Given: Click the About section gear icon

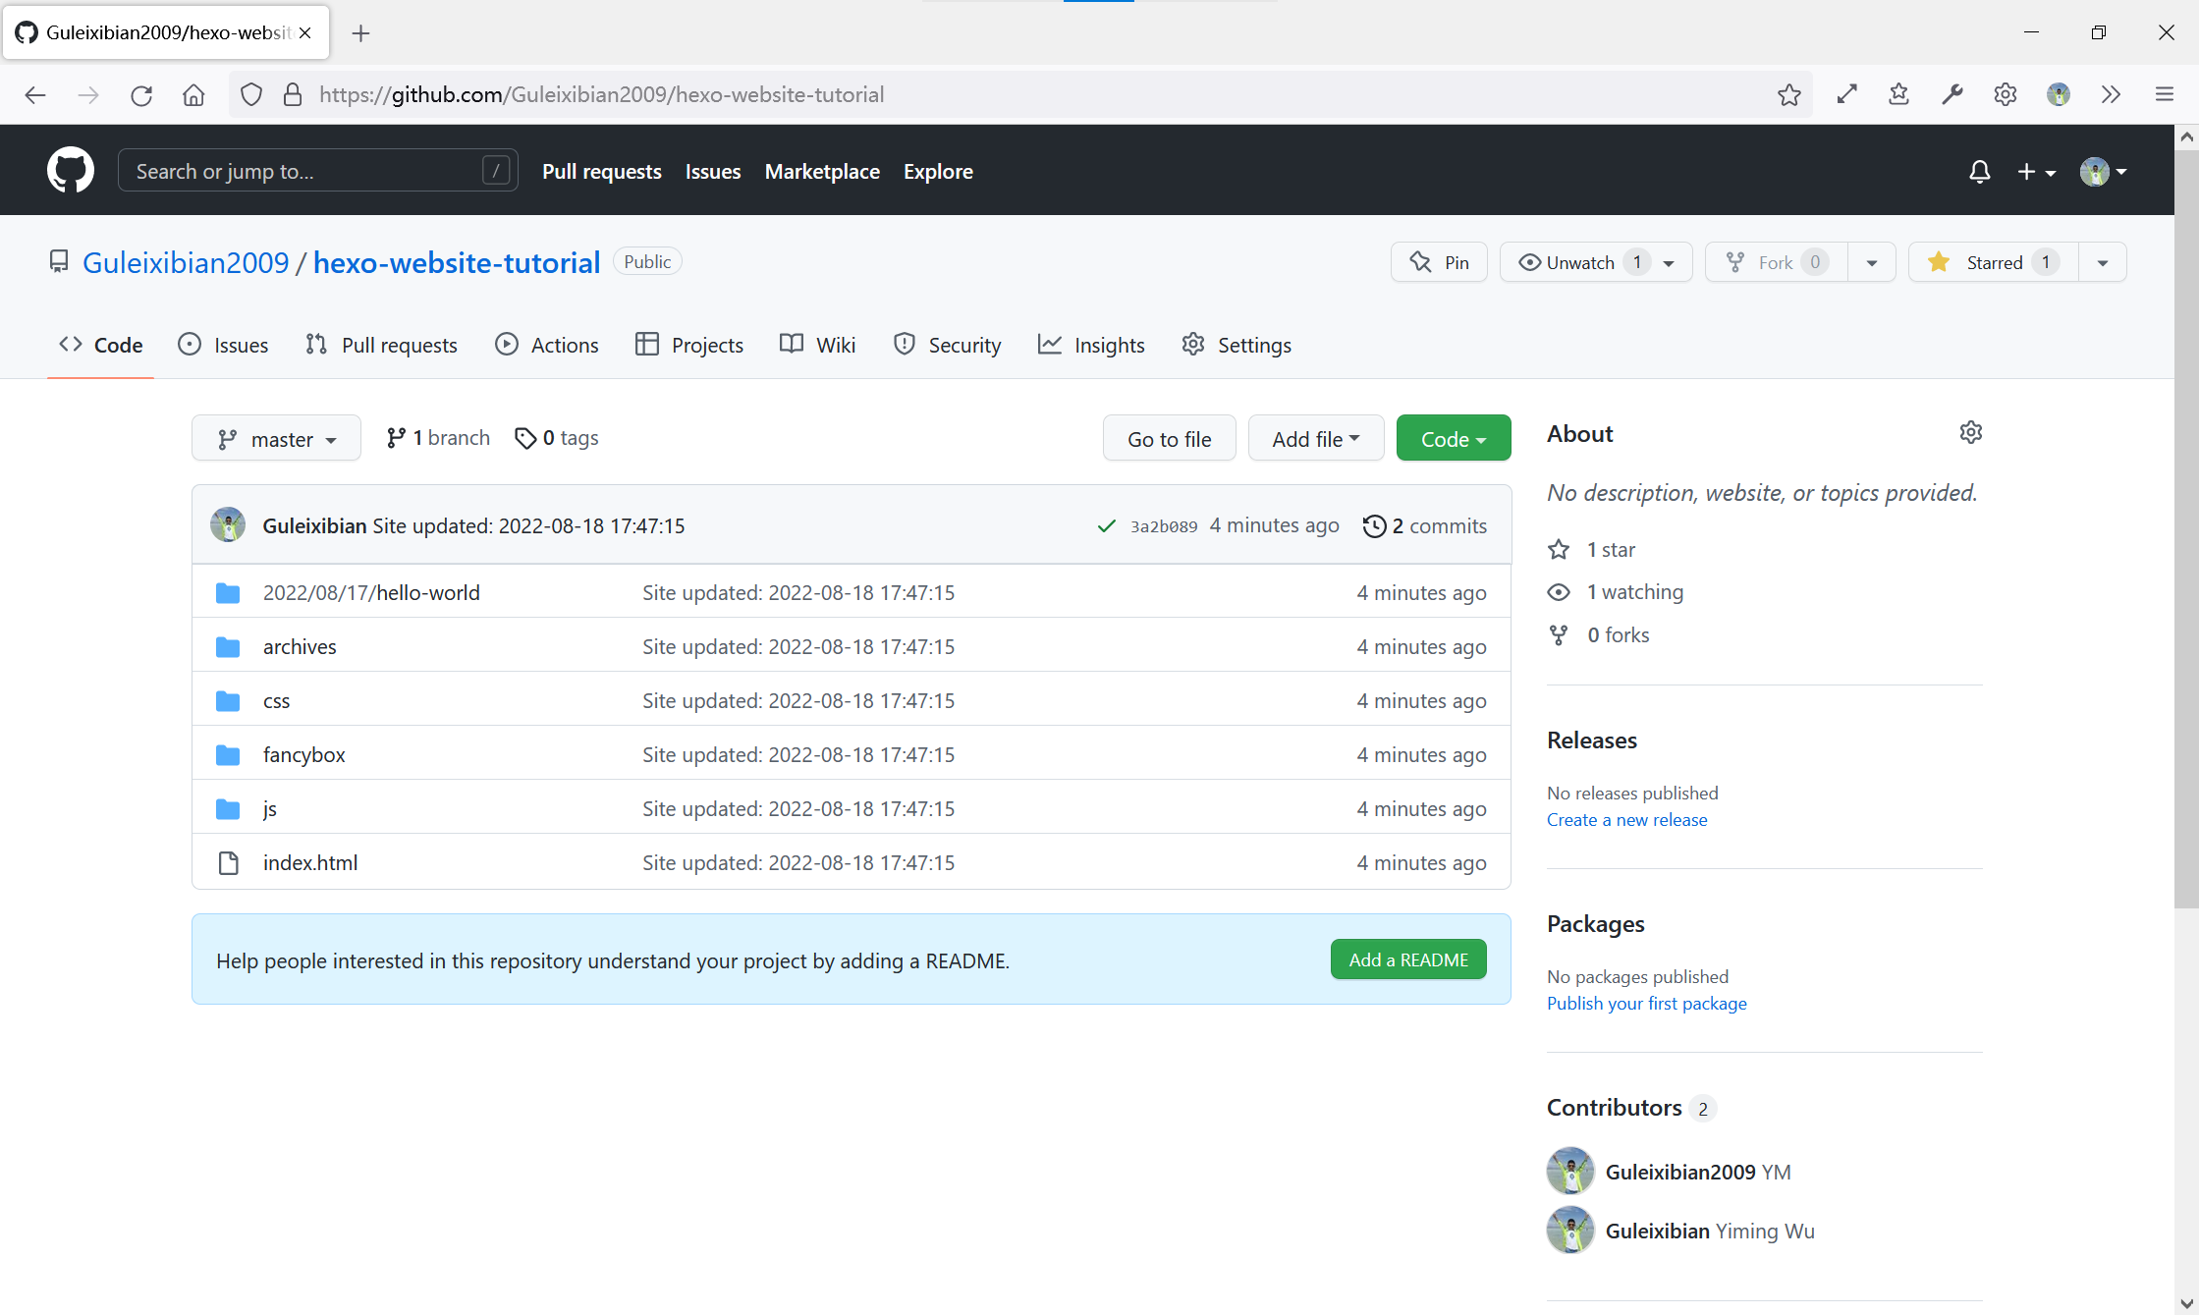Looking at the screenshot, I should [x=1970, y=433].
